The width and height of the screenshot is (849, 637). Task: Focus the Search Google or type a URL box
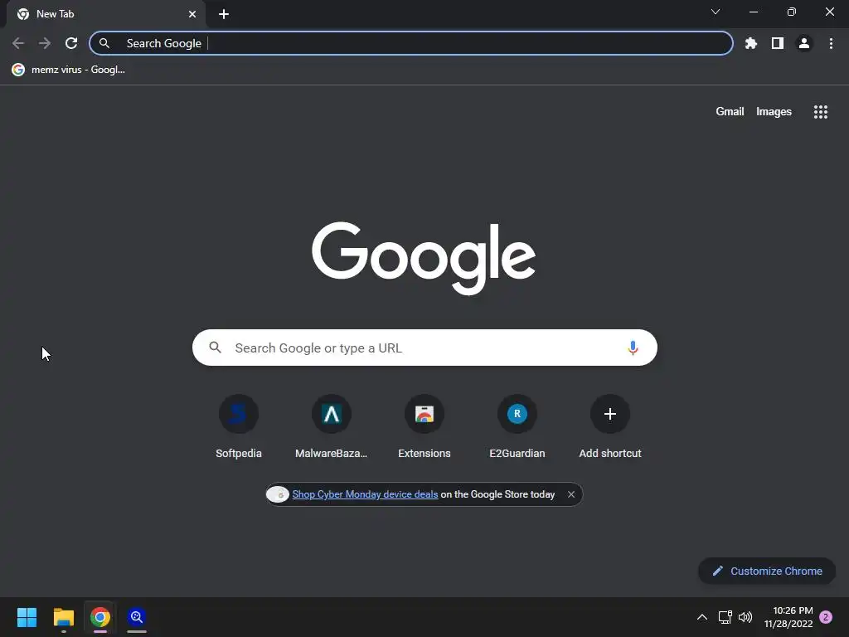click(x=424, y=348)
